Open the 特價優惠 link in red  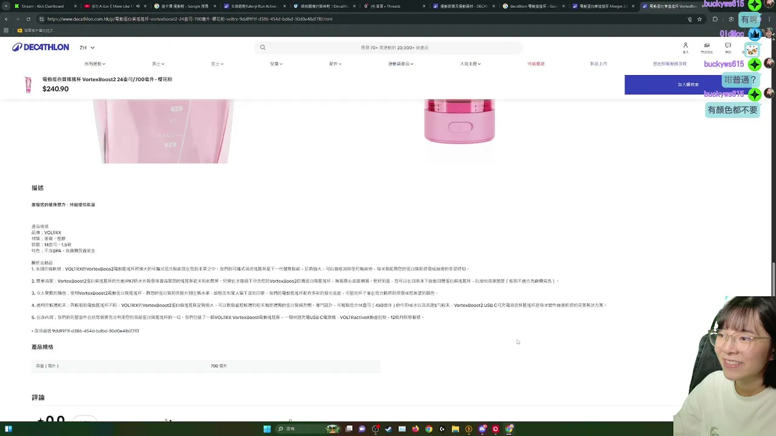[536, 64]
